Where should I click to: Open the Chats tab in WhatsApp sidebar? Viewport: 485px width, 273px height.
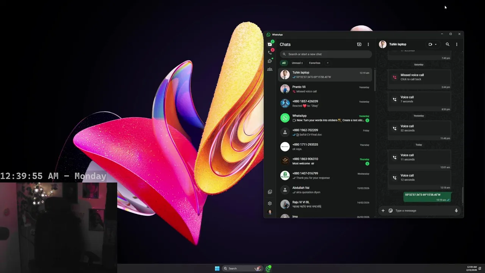coord(270,44)
